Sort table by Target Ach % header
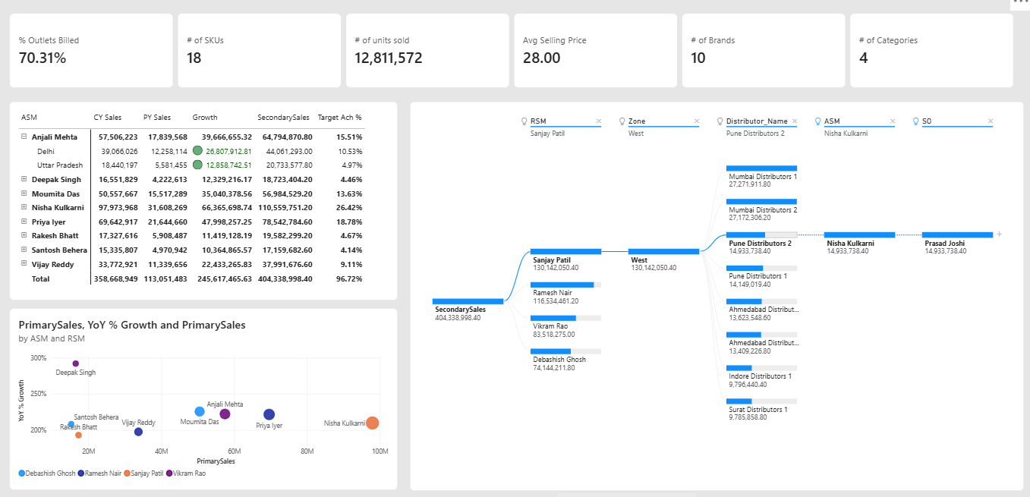The height and width of the screenshot is (497, 1030). point(339,118)
